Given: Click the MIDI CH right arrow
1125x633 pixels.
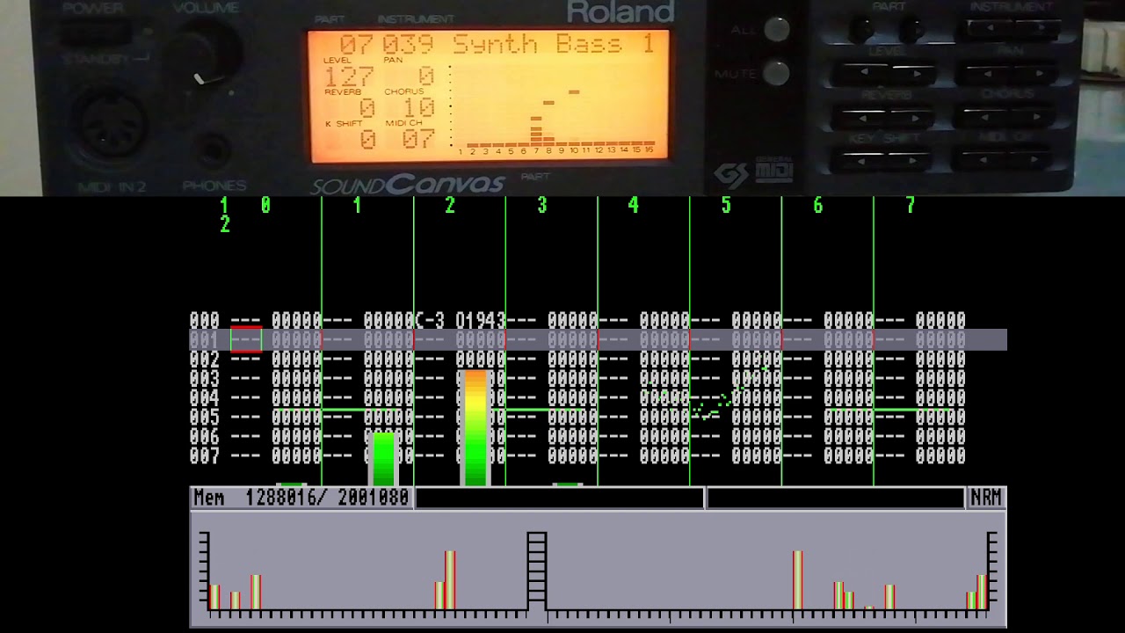Looking at the screenshot, I should (x=1030, y=160).
